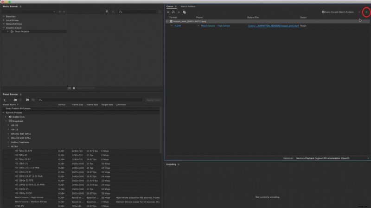Toggle Auto-Encode Watch Folders checkbox

click(323, 12)
